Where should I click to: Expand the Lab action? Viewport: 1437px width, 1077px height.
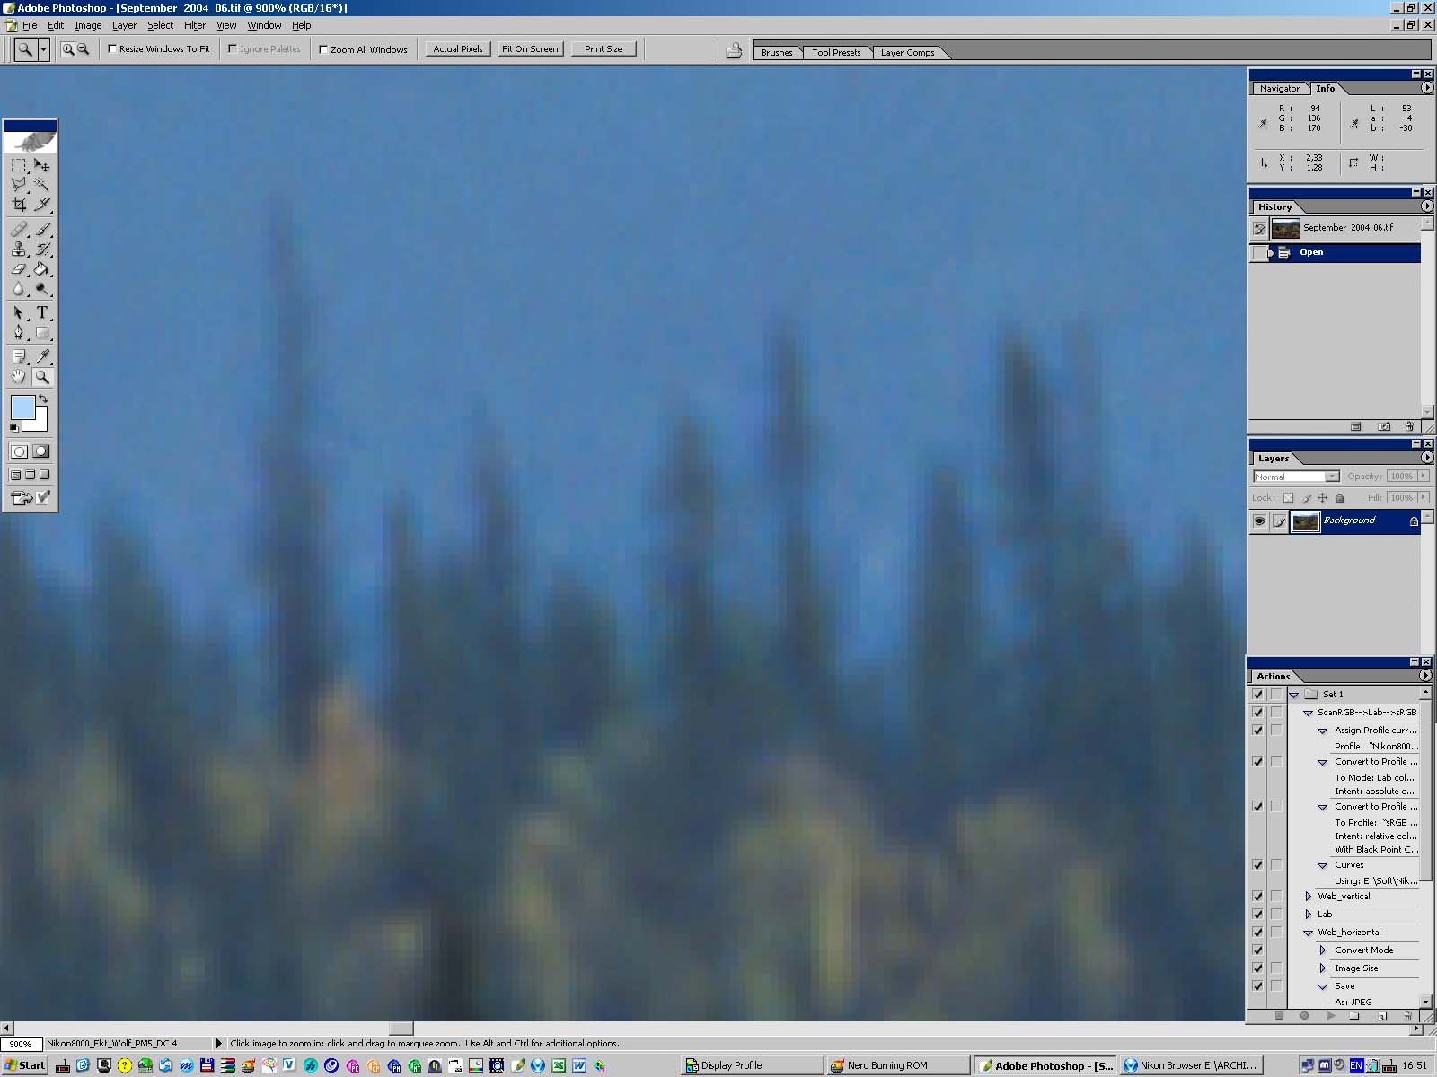coord(1309,914)
